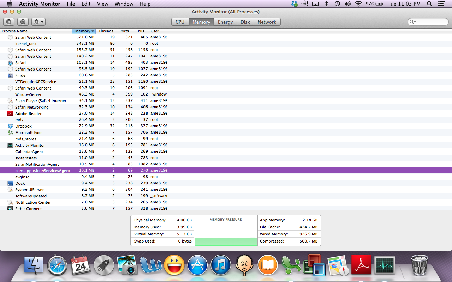This screenshot has height=282, width=452.
Task: Select the Memory tab
Action: (x=201, y=22)
